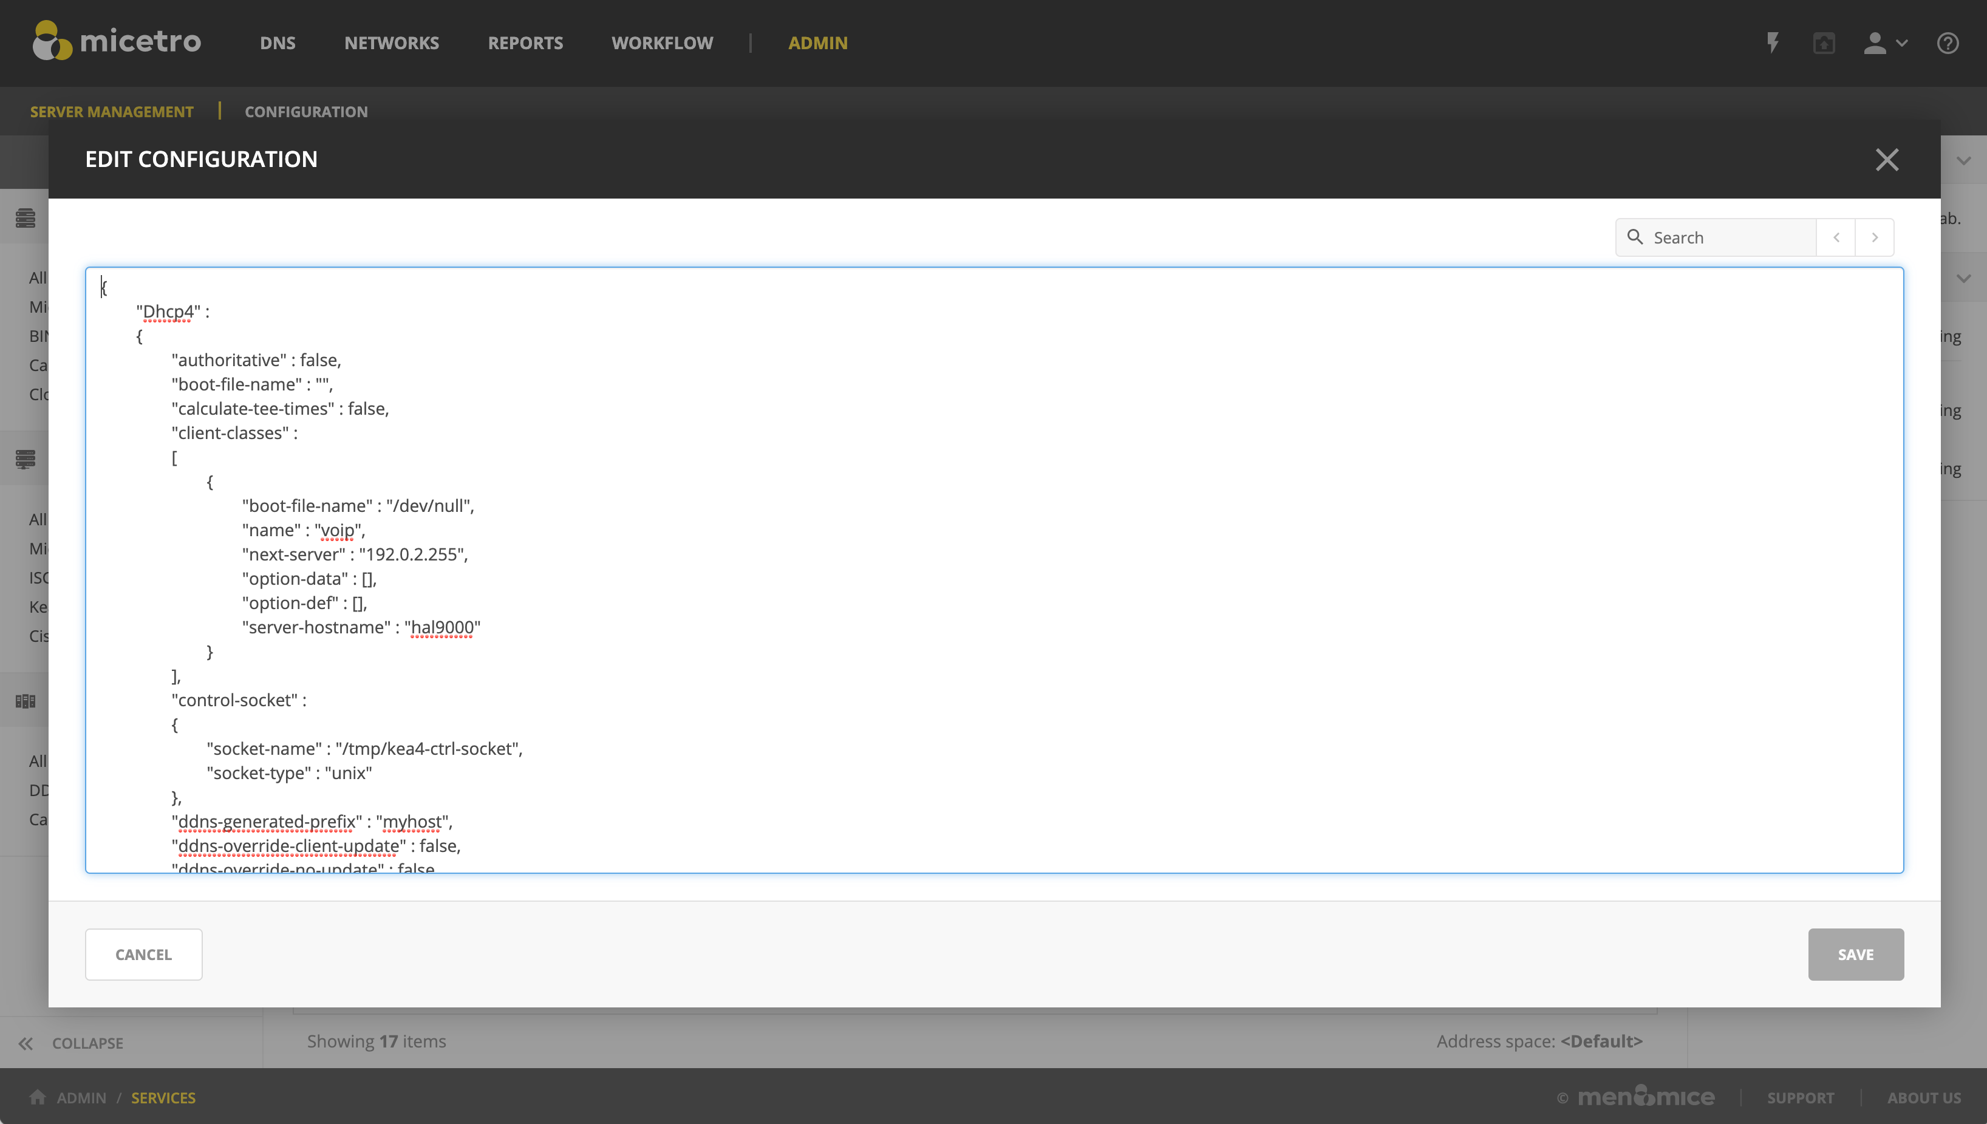Click into the Search input field
The height and width of the screenshot is (1124, 1987).
(x=1729, y=238)
